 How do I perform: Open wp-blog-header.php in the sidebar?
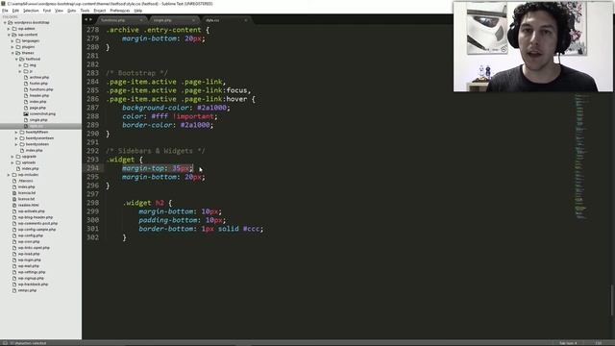click(x=35, y=217)
